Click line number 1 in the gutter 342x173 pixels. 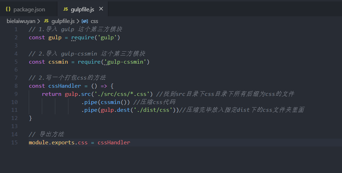pyautogui.click(x=16, y=29)
